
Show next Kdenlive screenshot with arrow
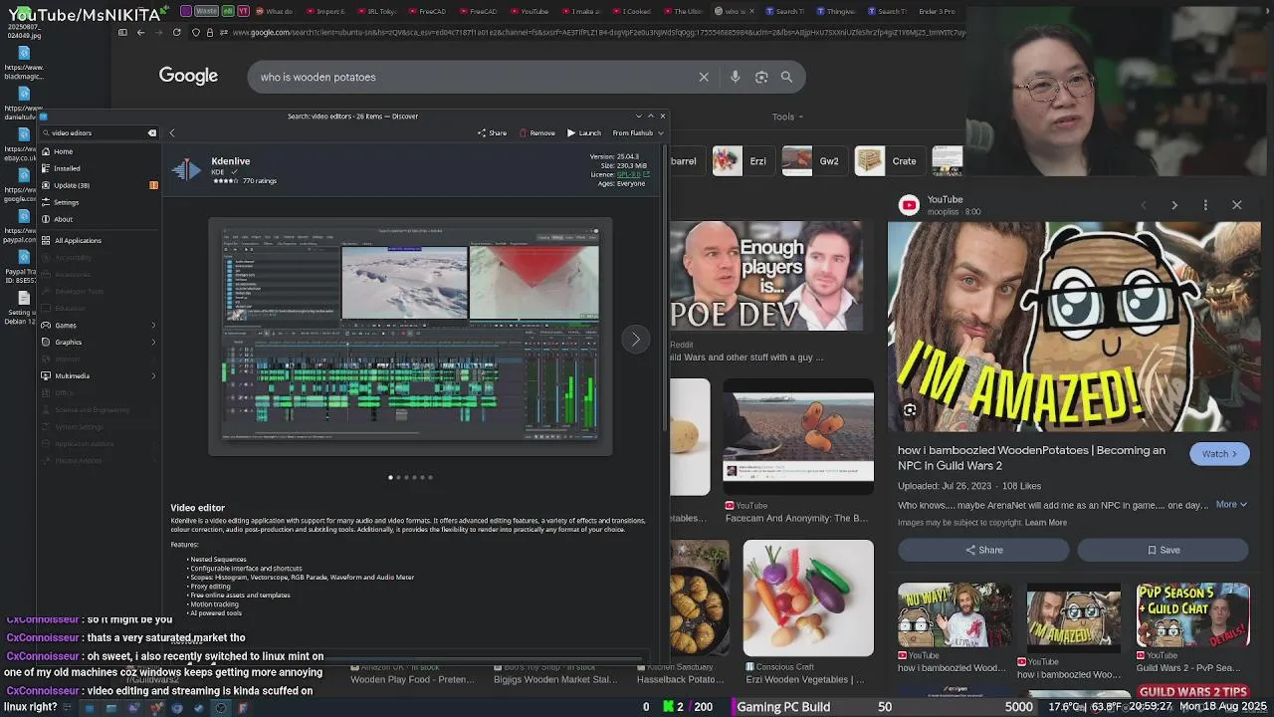point(635,340)
